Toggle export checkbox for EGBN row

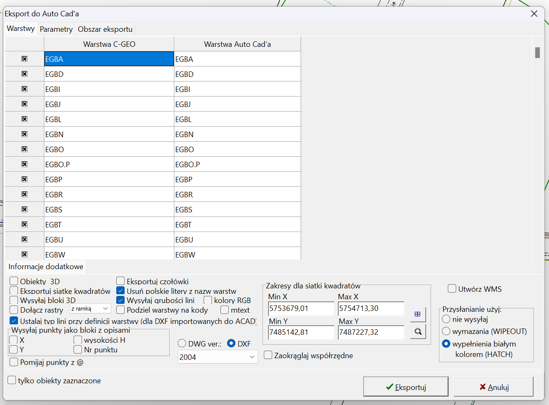pyautogui.click(x=25, y=134)
